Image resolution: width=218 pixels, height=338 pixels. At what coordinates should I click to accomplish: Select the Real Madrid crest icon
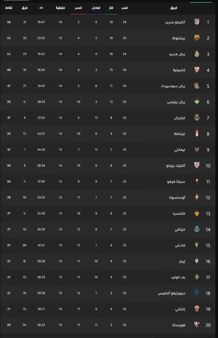tap(197, 54)
